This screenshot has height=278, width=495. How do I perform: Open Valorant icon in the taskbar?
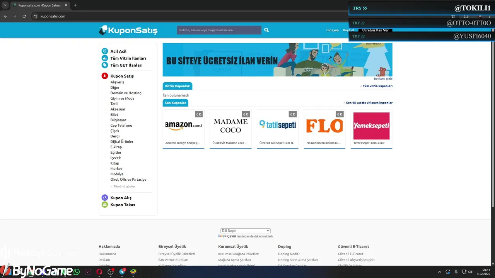[88, 272]
